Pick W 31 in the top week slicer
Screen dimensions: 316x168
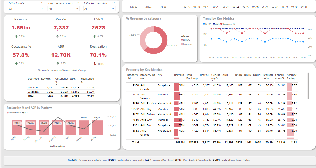[304, 7]
